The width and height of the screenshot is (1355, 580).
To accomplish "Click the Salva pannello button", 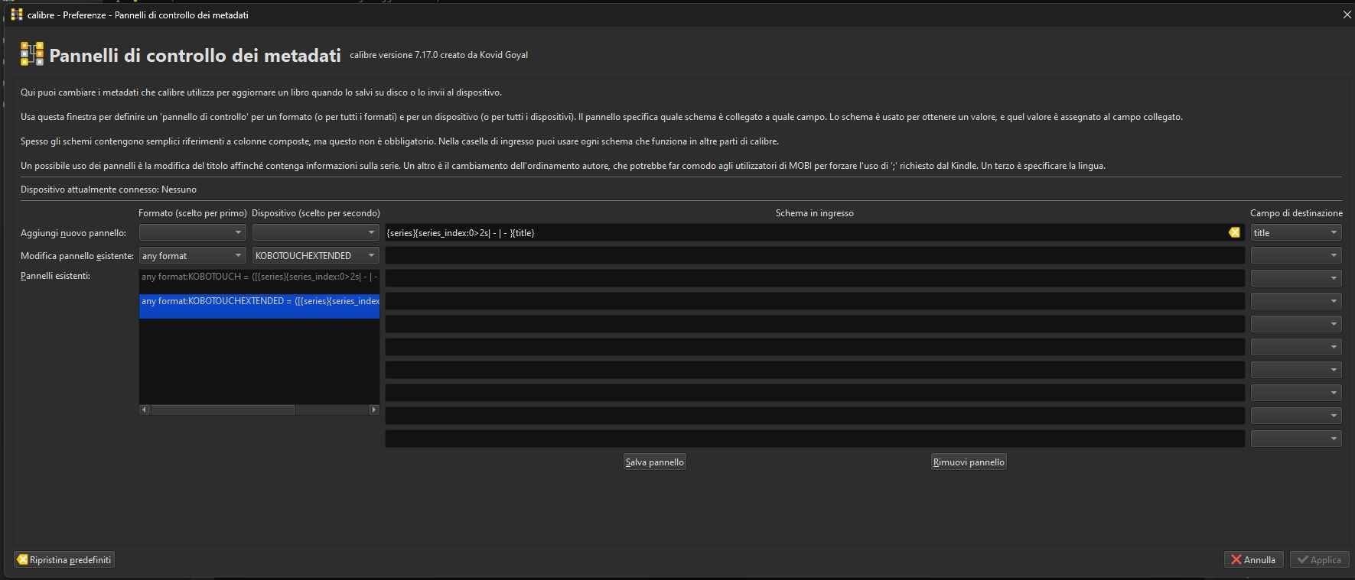I will tap(655, 462).
